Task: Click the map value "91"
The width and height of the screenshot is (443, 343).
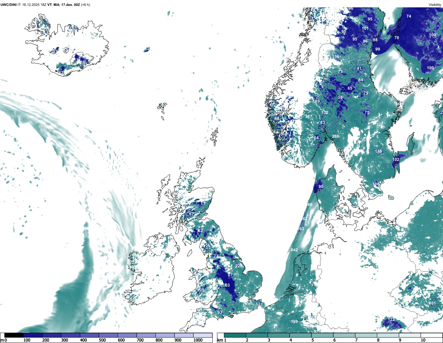Action: click(359, 69)
